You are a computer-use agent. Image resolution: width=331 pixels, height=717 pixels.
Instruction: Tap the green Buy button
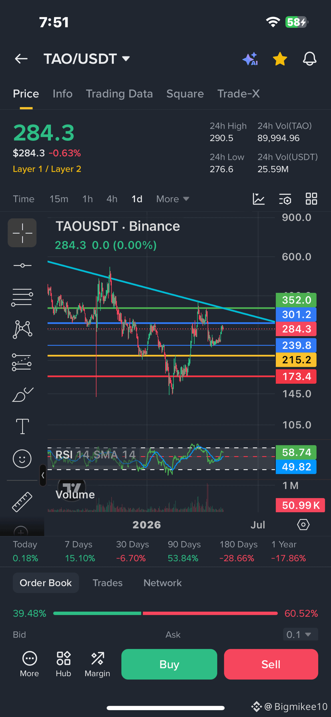[x=169, y=664]
